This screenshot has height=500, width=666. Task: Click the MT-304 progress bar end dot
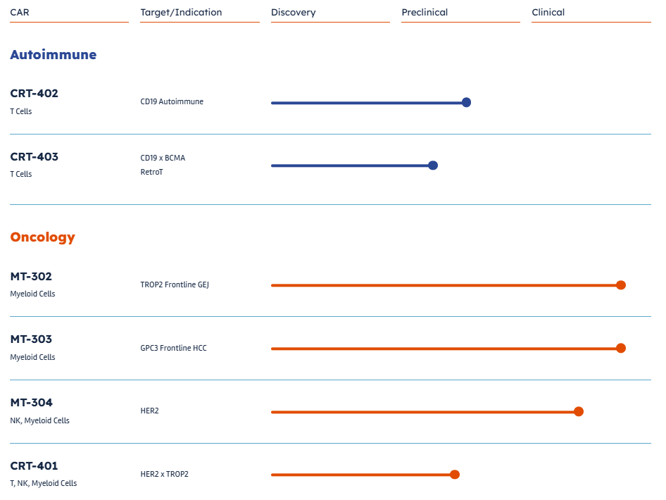click(578, 411)
